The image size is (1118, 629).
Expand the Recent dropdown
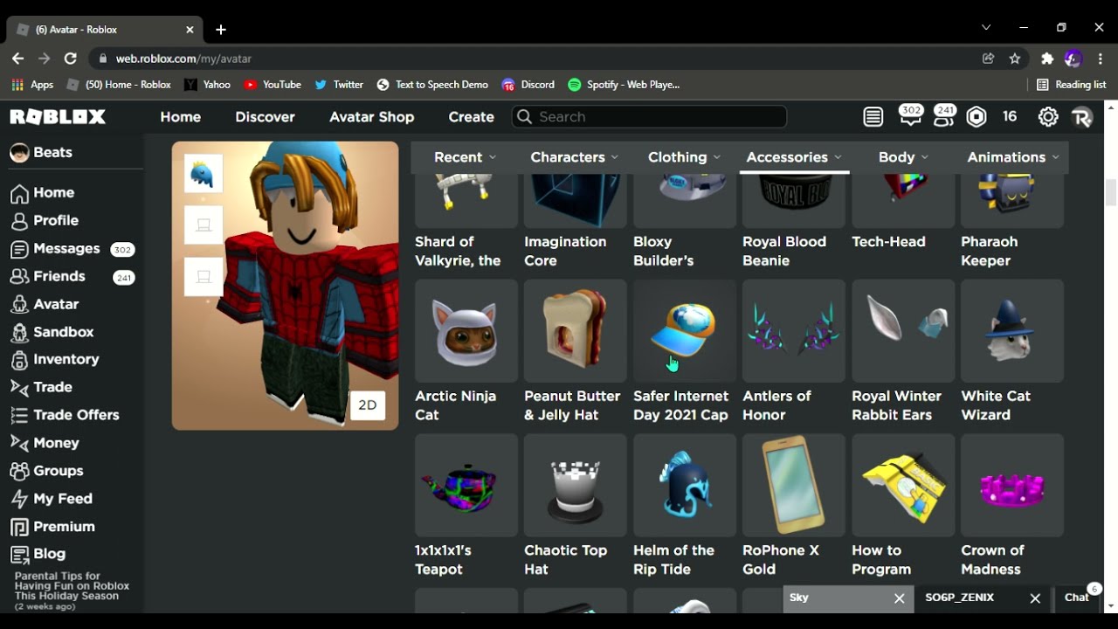(x=466, y=157)
